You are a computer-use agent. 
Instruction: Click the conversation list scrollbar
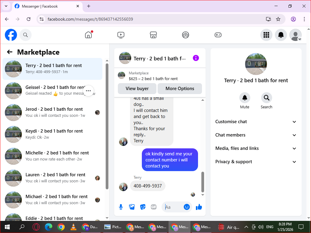coord(107,127)
